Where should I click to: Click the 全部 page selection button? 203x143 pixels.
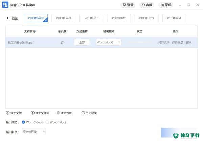coord(82,42)
